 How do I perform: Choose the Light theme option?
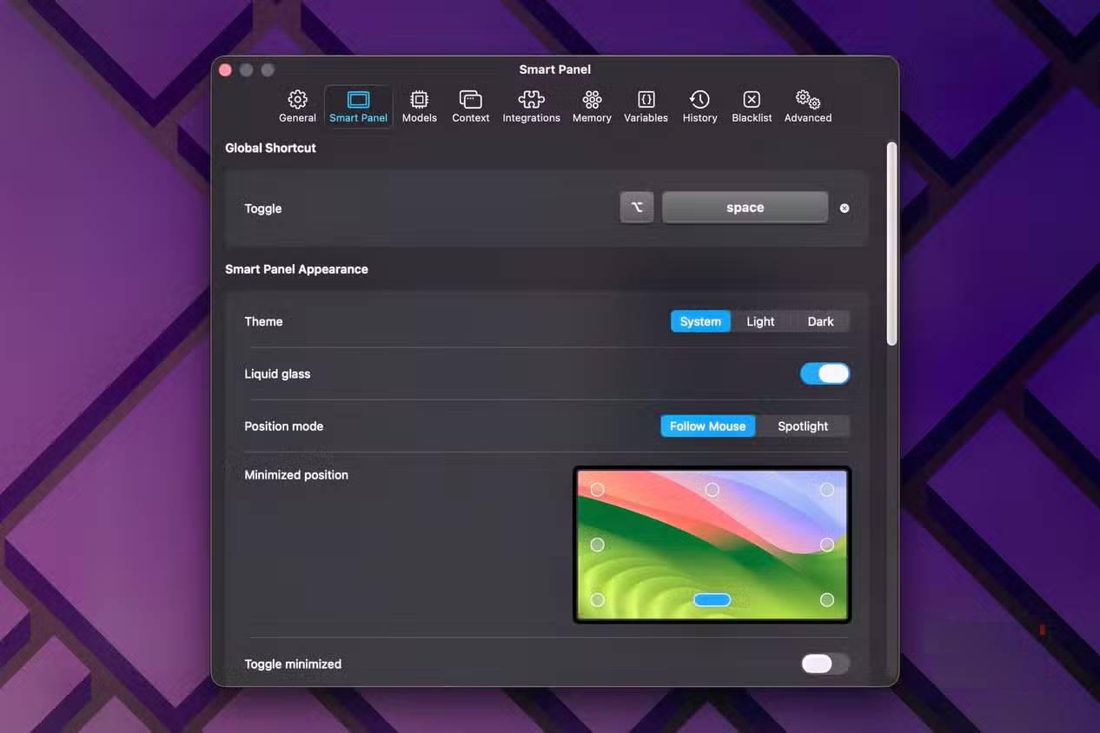point(760,321)
